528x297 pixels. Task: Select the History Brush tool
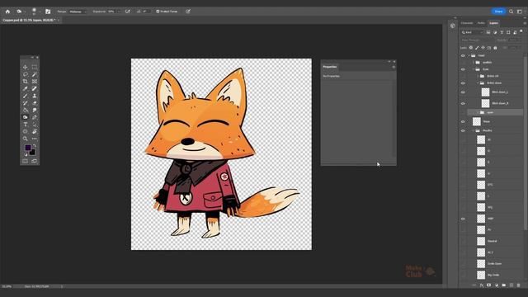point(26,103)
